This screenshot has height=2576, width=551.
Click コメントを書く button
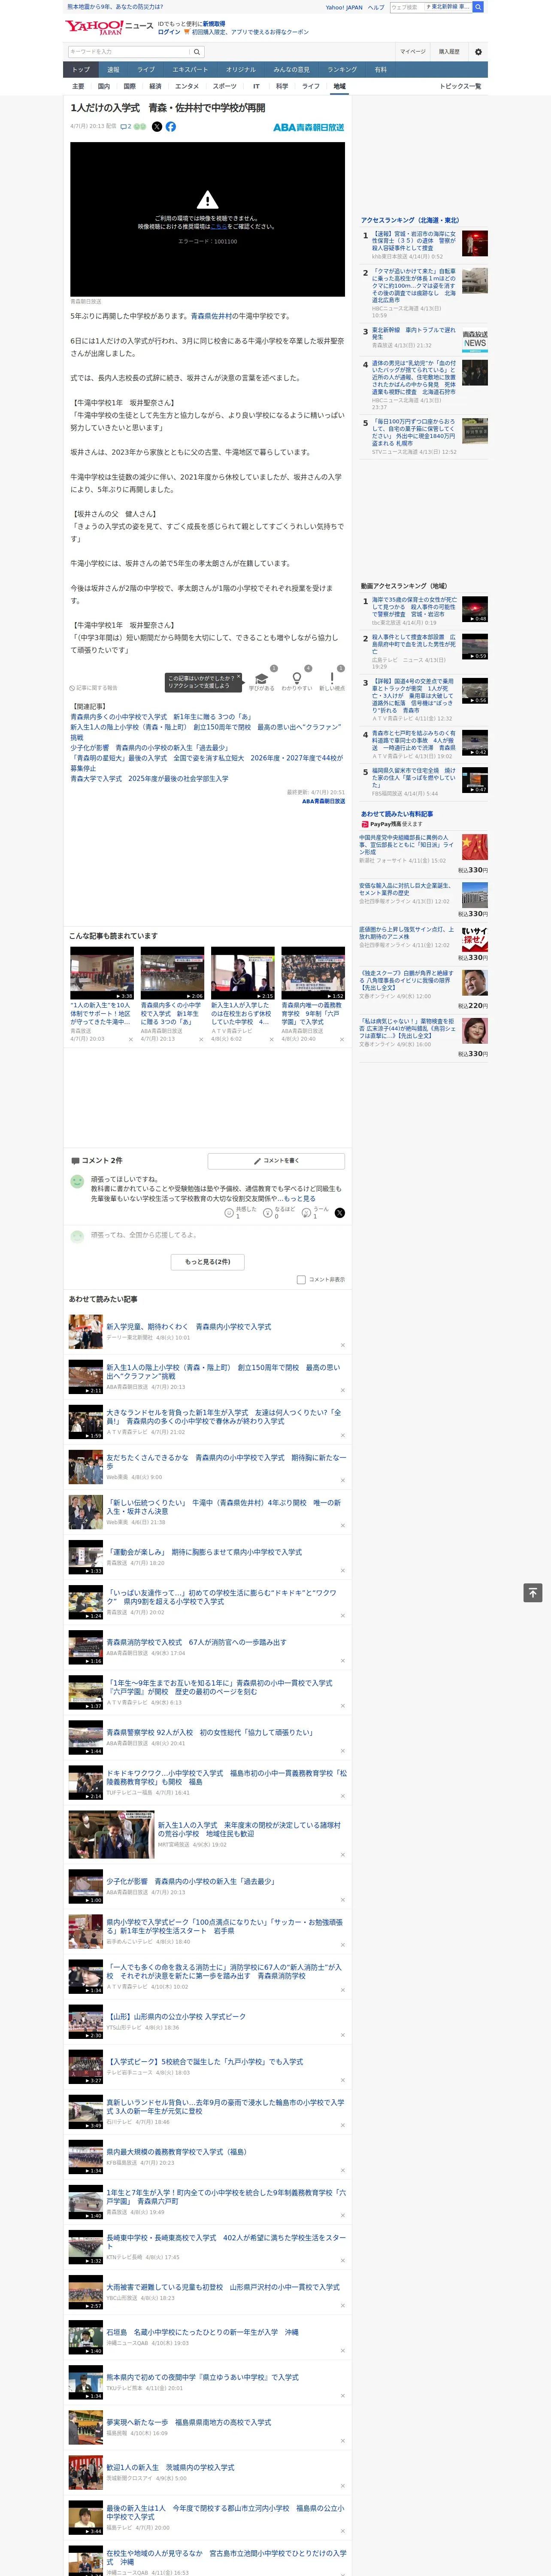point(276,1161)
